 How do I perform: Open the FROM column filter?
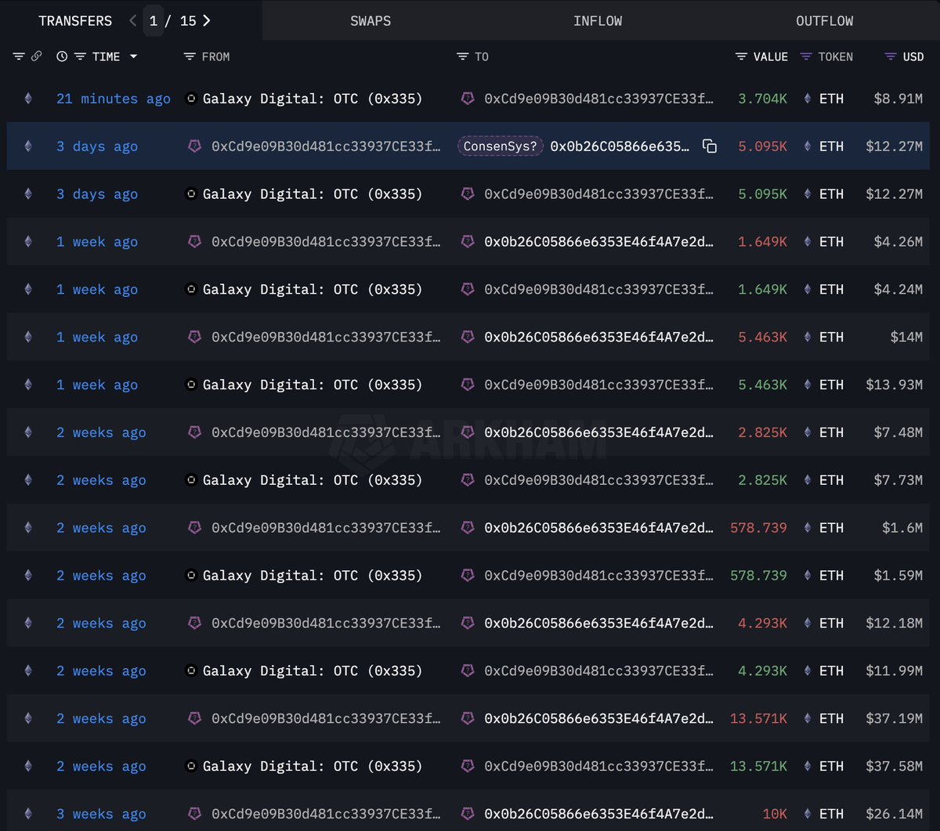pos(190,56)
